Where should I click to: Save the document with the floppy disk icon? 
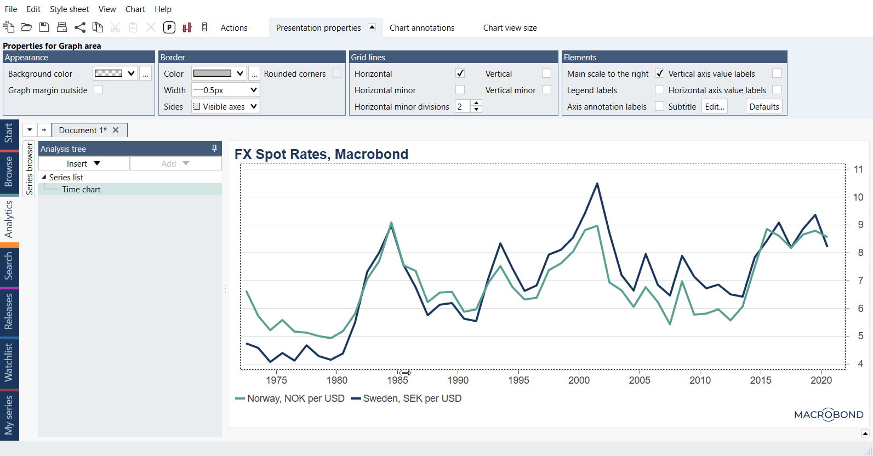[44, 27]
